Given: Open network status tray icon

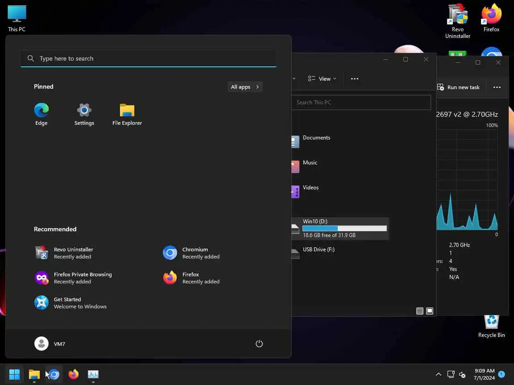Looking at the screenshot, I should click(451, 374).
